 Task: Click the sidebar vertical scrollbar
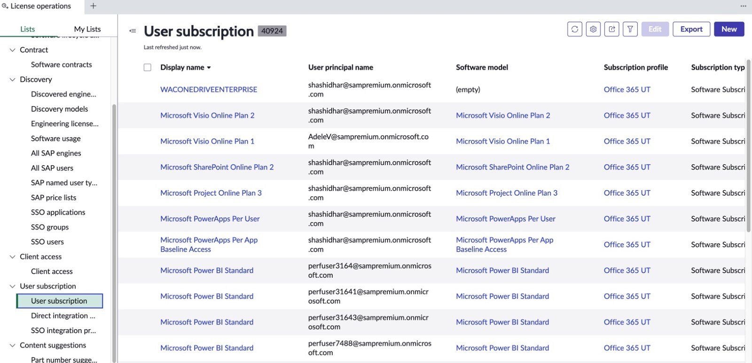(x=113, y=232)
